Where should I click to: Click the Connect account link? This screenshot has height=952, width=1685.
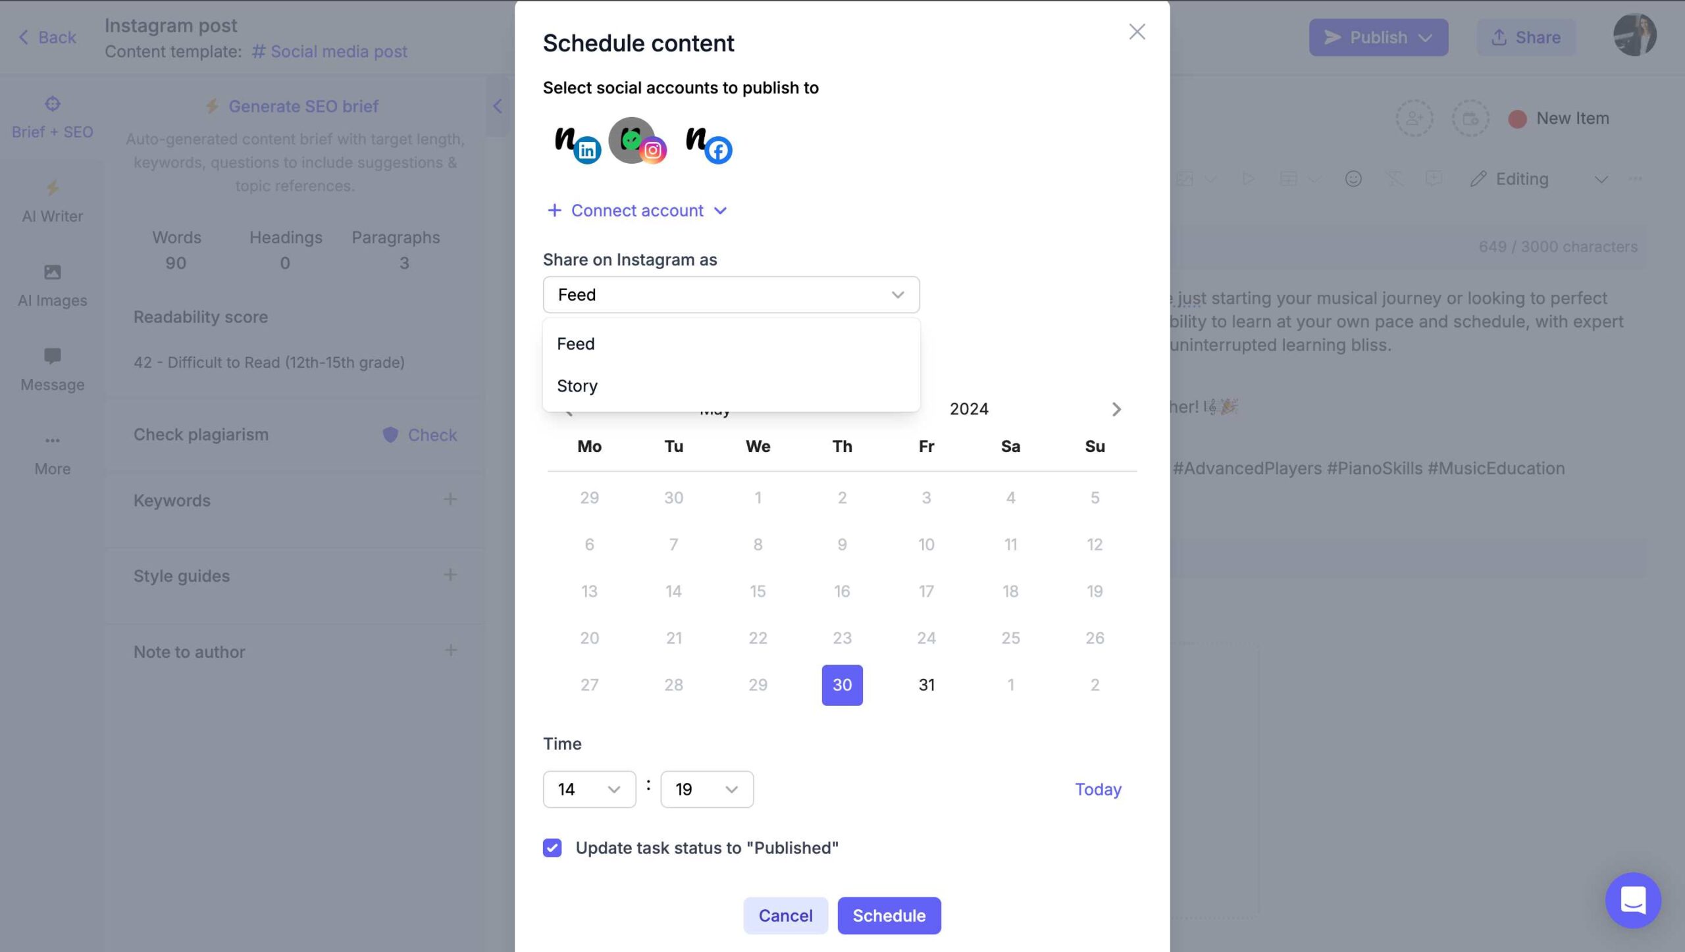[x=636, y=211]
